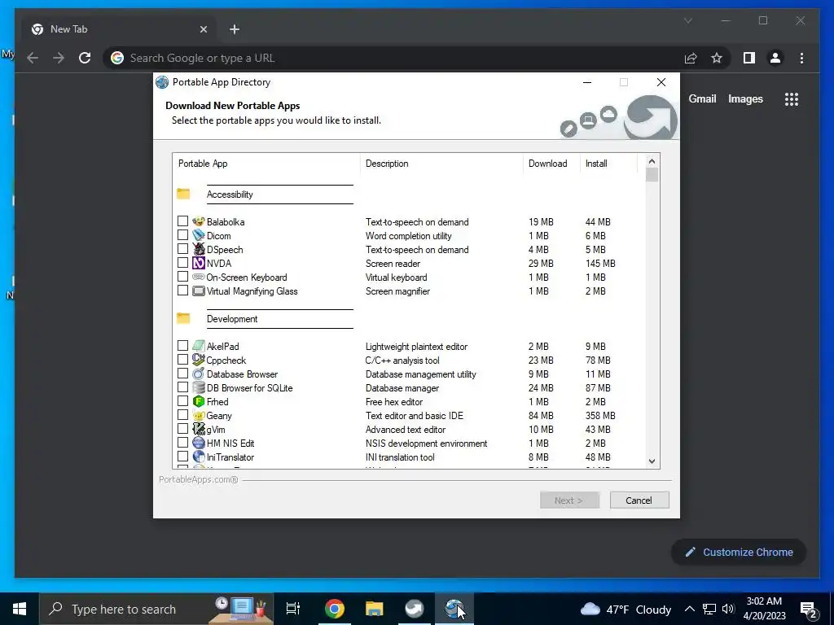Open Chrome side panel
This screenshot has width=834, height=625.
749,58
